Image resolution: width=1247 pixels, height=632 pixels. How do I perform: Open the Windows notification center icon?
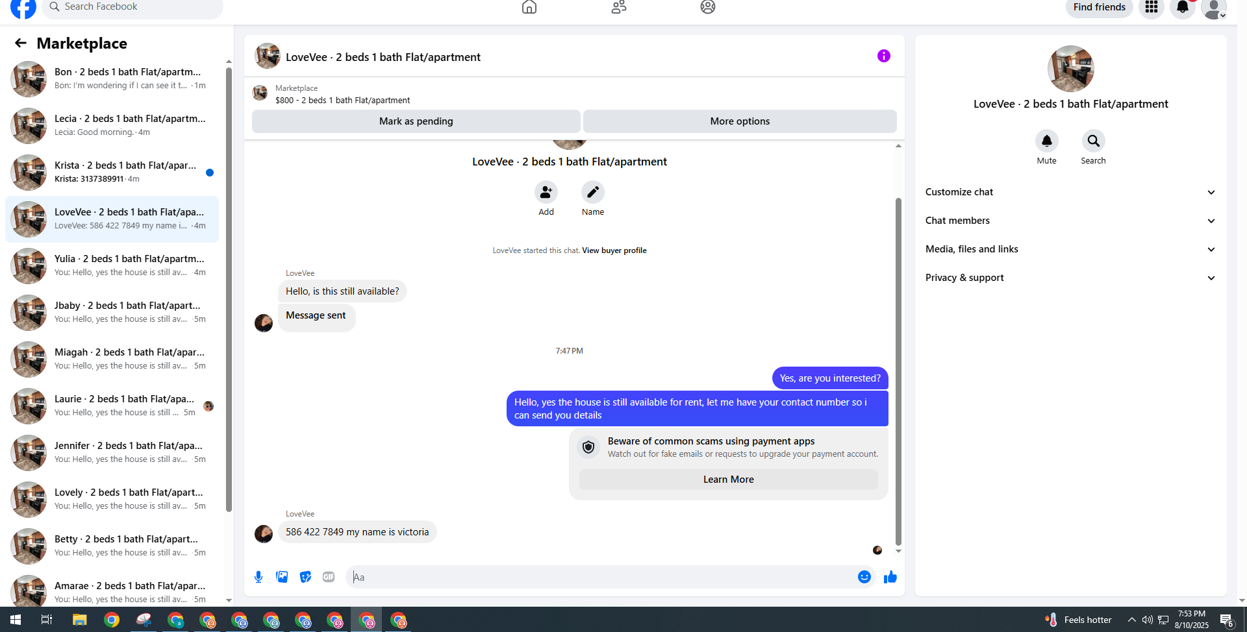pyautogui.click(x=1226, y=620)
